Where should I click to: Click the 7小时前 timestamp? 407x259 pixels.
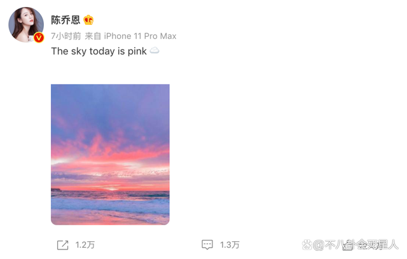(66, 36)
